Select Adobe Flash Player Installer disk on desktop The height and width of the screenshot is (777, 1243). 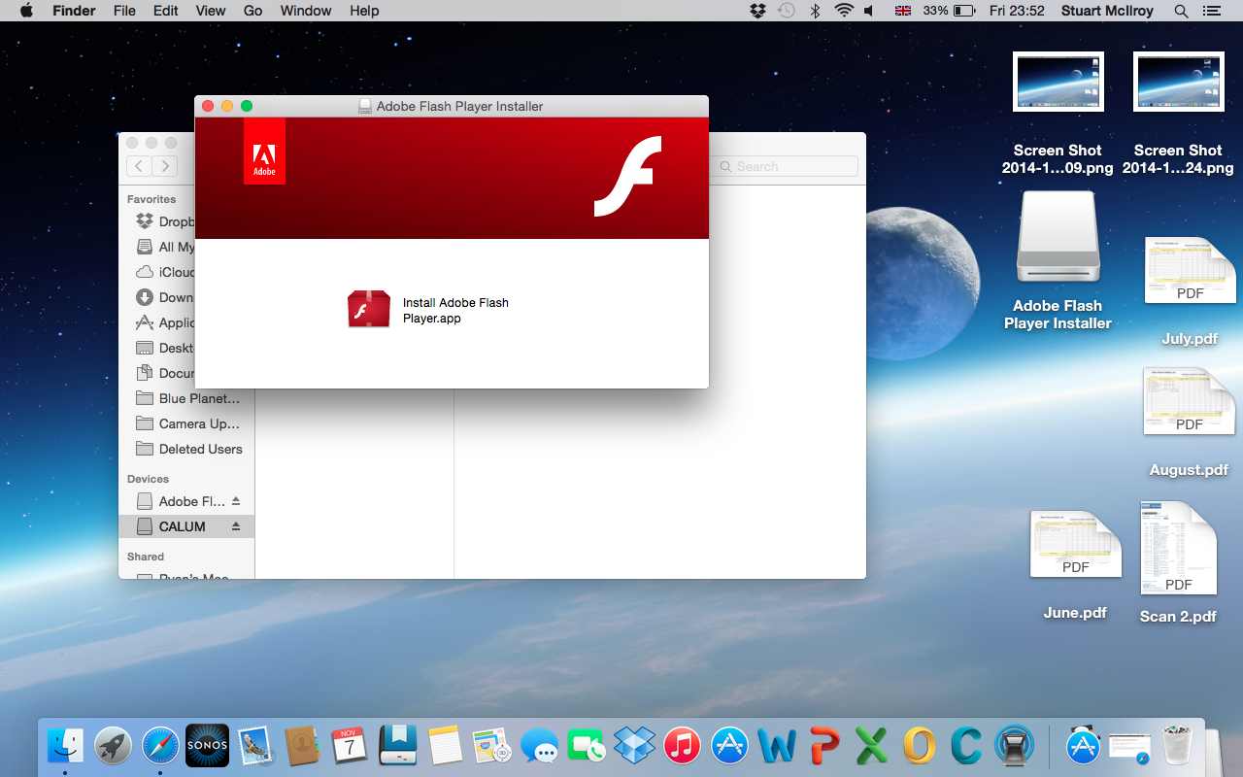(1058, 238)
